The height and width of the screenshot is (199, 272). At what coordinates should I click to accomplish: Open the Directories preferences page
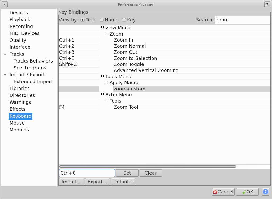(22, 95)
